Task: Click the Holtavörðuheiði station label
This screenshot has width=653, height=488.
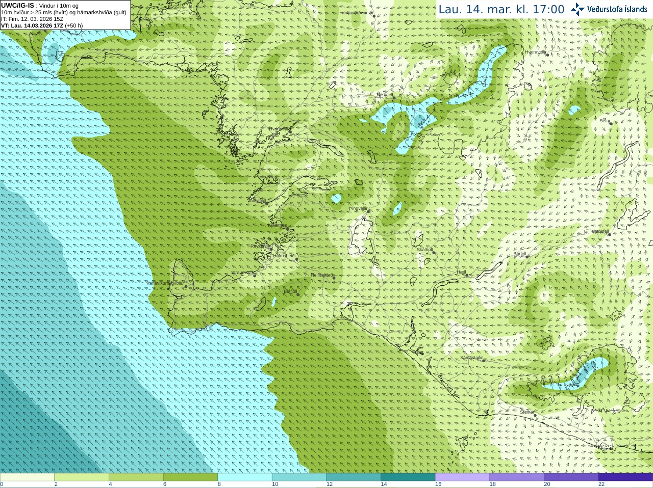Action: (x=357, y=13)
